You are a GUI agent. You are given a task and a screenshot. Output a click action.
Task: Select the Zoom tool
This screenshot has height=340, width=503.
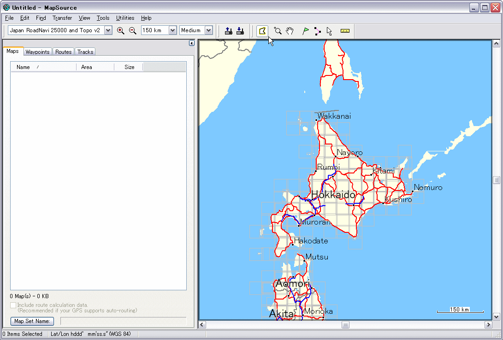[278, 31]
